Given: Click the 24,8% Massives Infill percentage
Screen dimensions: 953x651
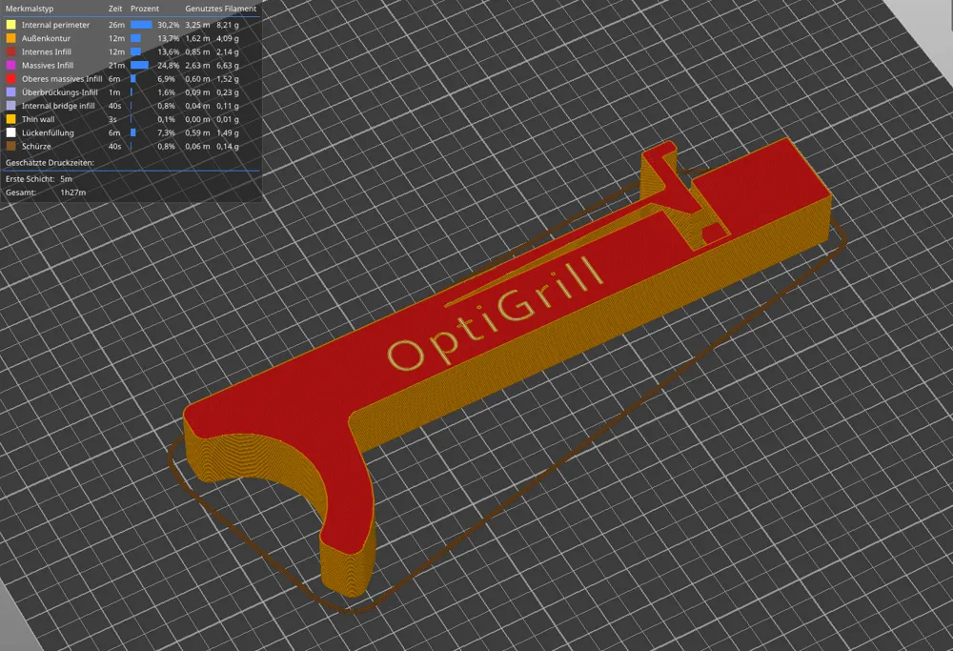Looking at the screenshot, I should (x=169, y=65).
